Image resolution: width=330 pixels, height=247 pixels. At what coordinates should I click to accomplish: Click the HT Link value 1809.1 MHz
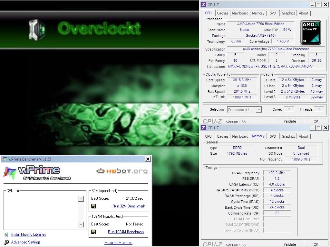(x=242, y=97)
